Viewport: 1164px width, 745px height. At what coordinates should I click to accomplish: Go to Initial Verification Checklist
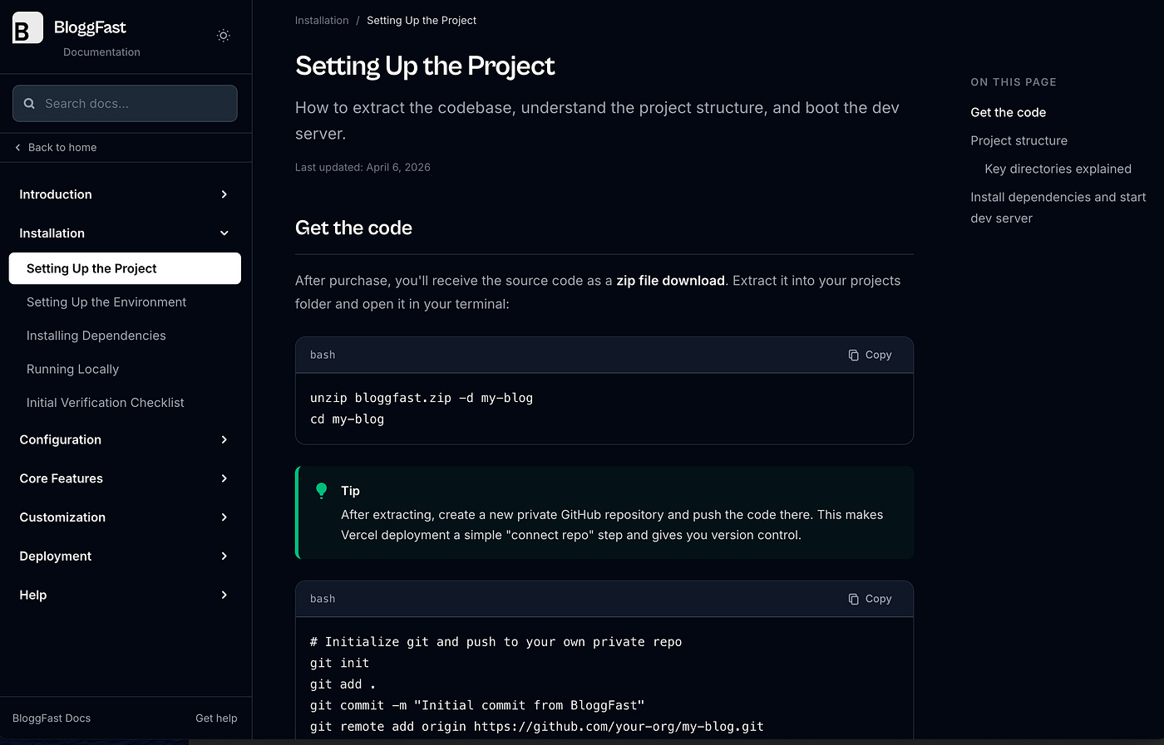point(106,403)
